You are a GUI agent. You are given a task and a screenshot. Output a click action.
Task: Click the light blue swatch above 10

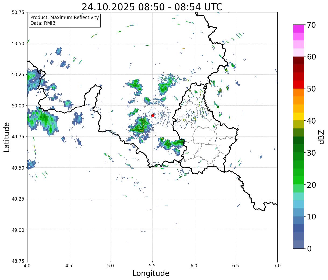point(299,212)
